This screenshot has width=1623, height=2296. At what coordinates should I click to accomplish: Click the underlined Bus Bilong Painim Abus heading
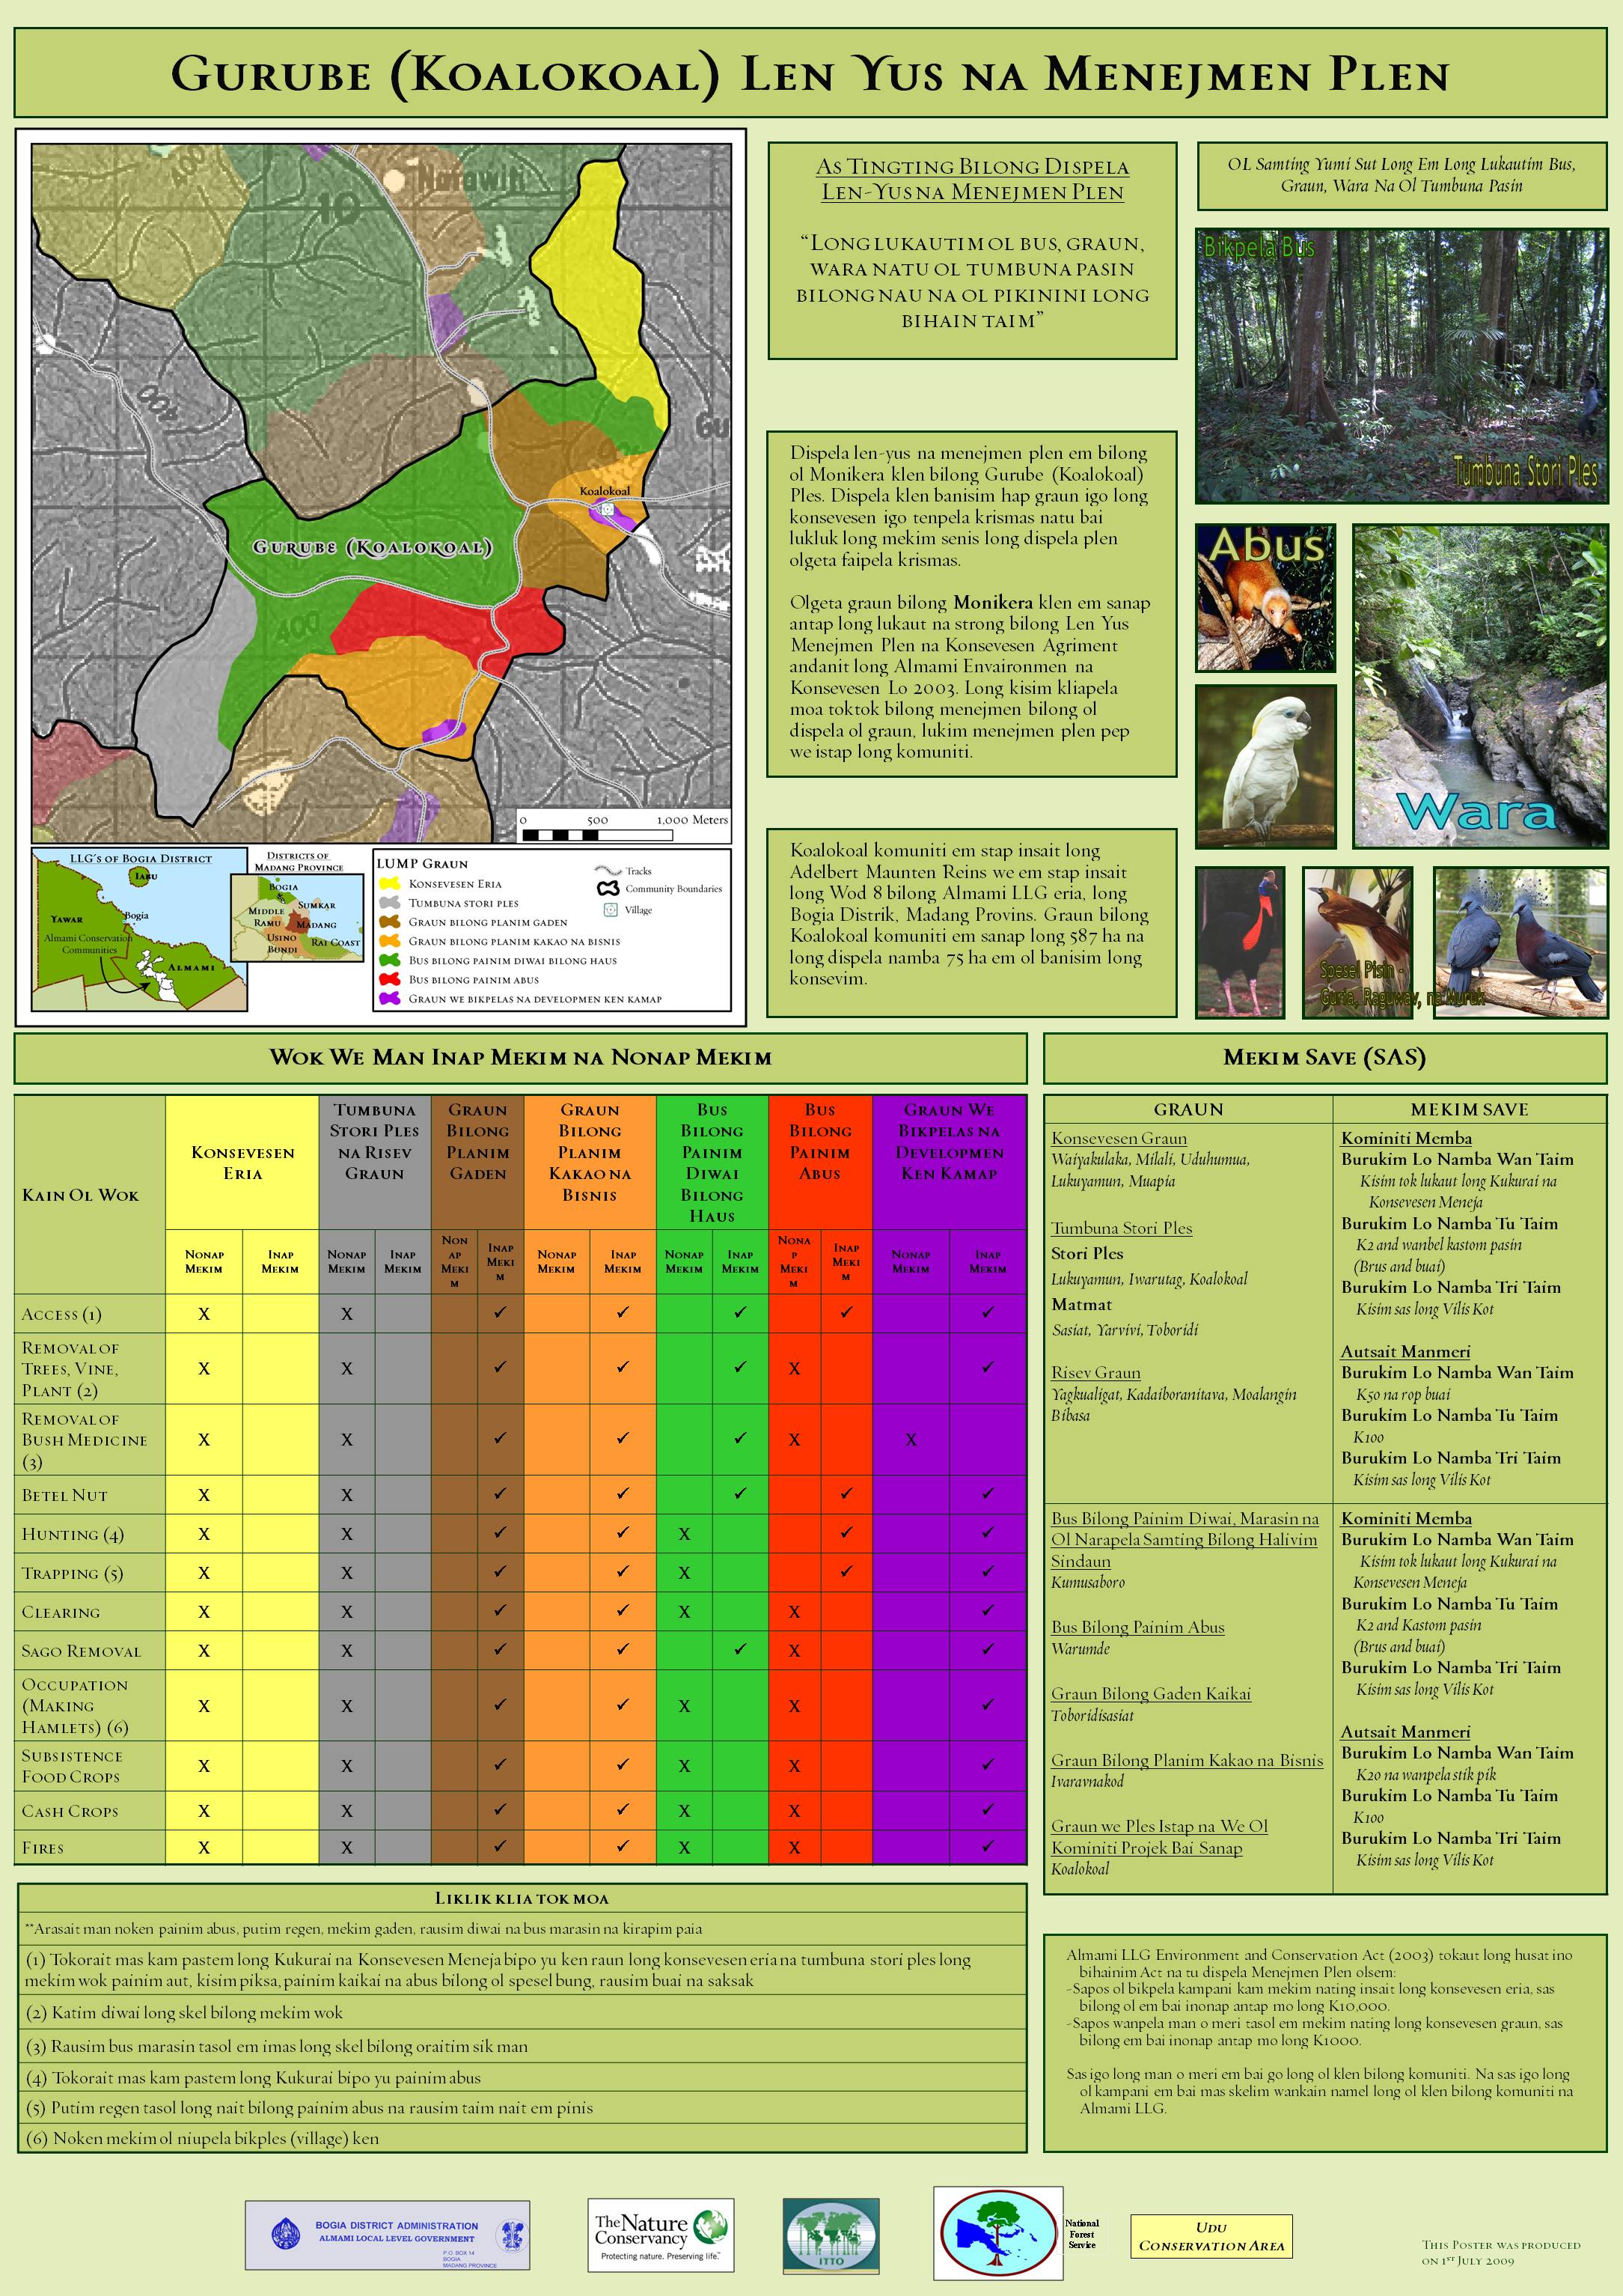[x=1137, y=1627]
